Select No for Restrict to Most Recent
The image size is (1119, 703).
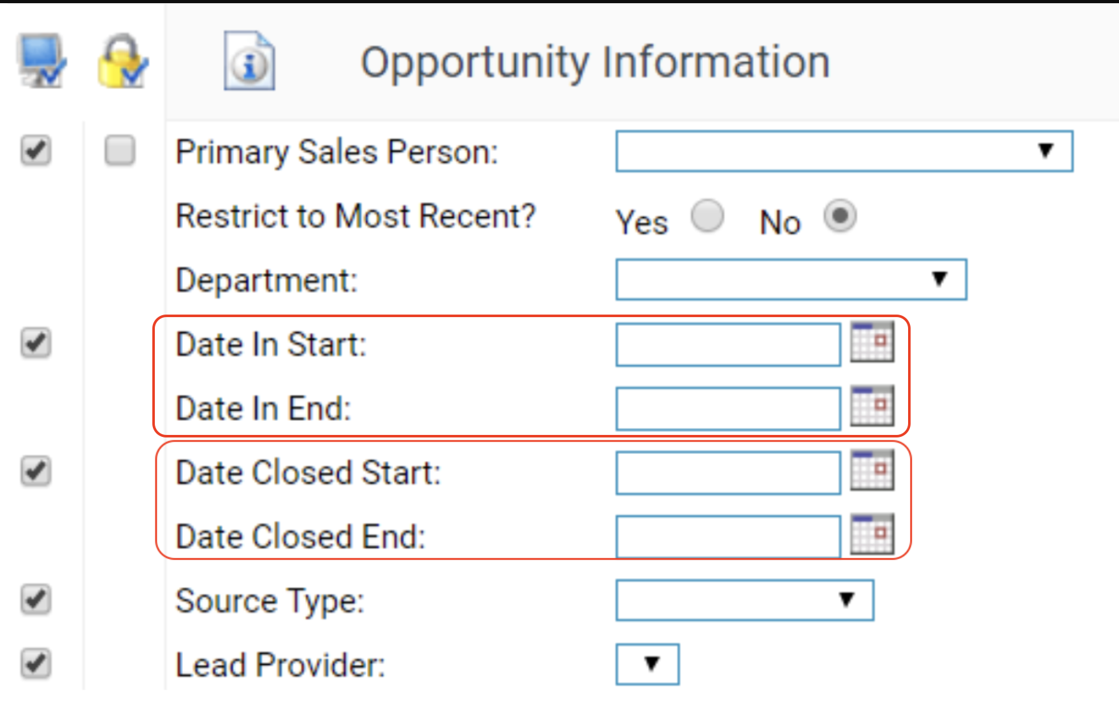pyautogui.click(x=840, y=216)
